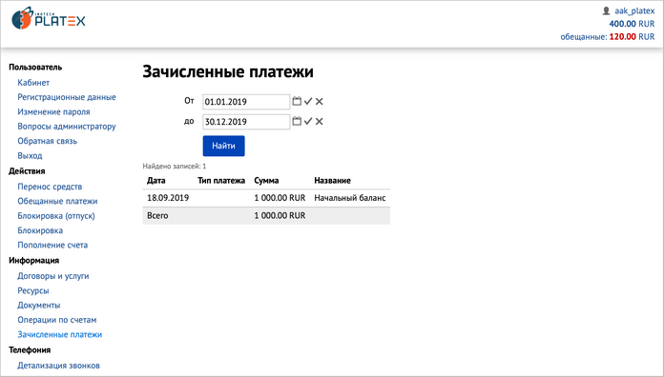Image resolution: width=664 pixels, height=377 pixels.
Task: Open the calendar picker for the до date
Action: click(297, 121)
